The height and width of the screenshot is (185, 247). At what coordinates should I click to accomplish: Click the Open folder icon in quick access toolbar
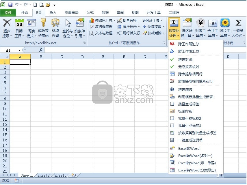(x=48, y=5)
